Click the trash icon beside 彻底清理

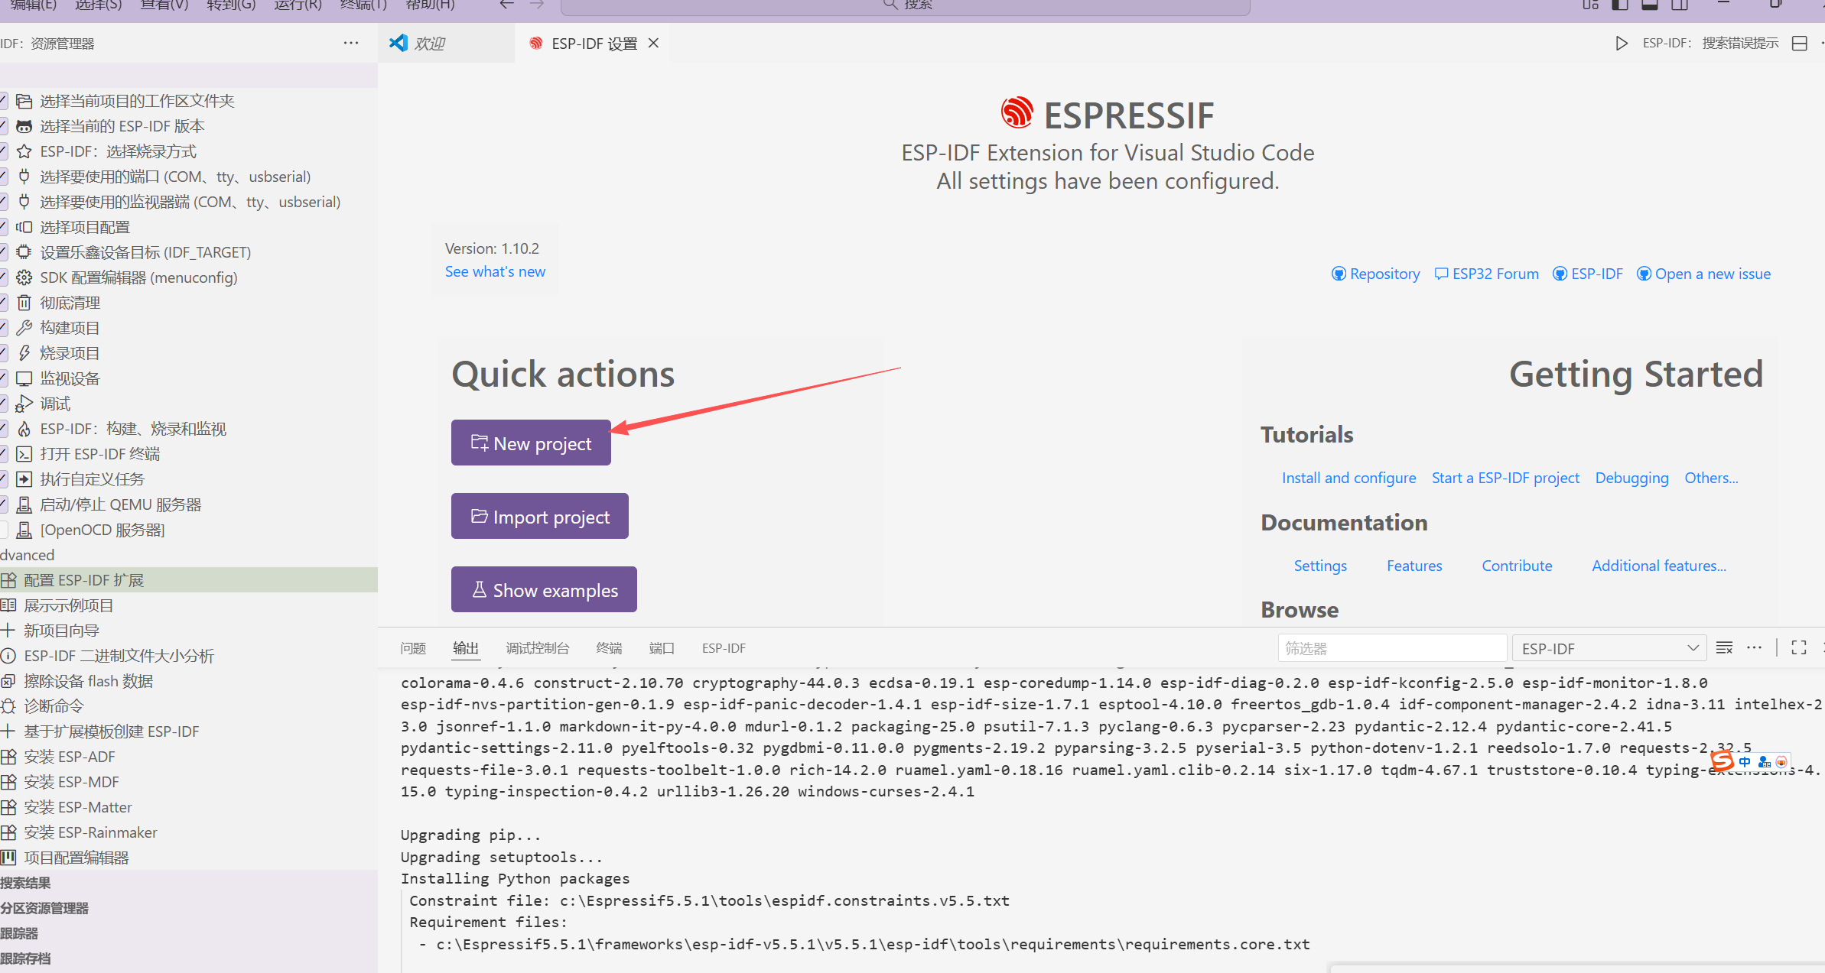pos(24,303)
